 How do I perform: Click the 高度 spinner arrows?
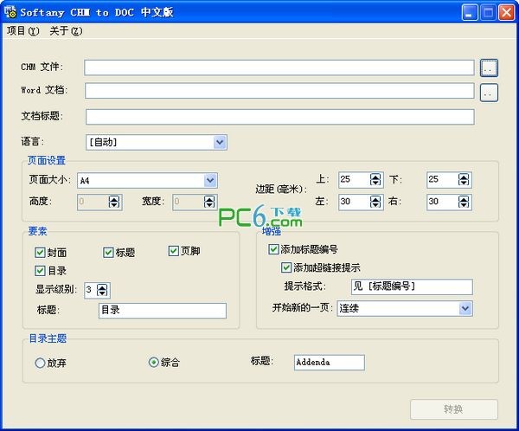coord(114,202)
